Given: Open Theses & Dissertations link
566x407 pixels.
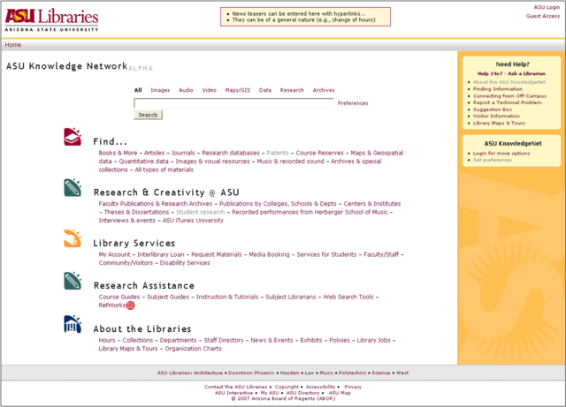Looking at the screenshot, I should [136, 212].
